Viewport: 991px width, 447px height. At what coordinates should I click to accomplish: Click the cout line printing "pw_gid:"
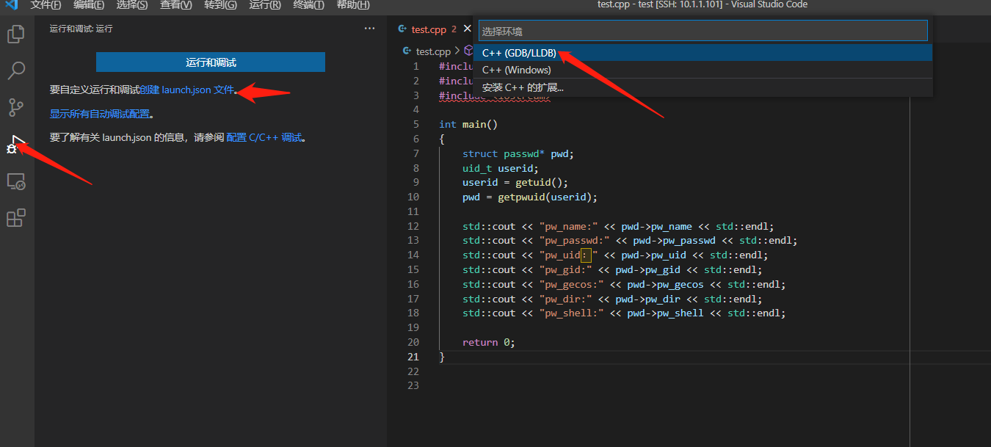pyautogui.click(x=612, y=269)
